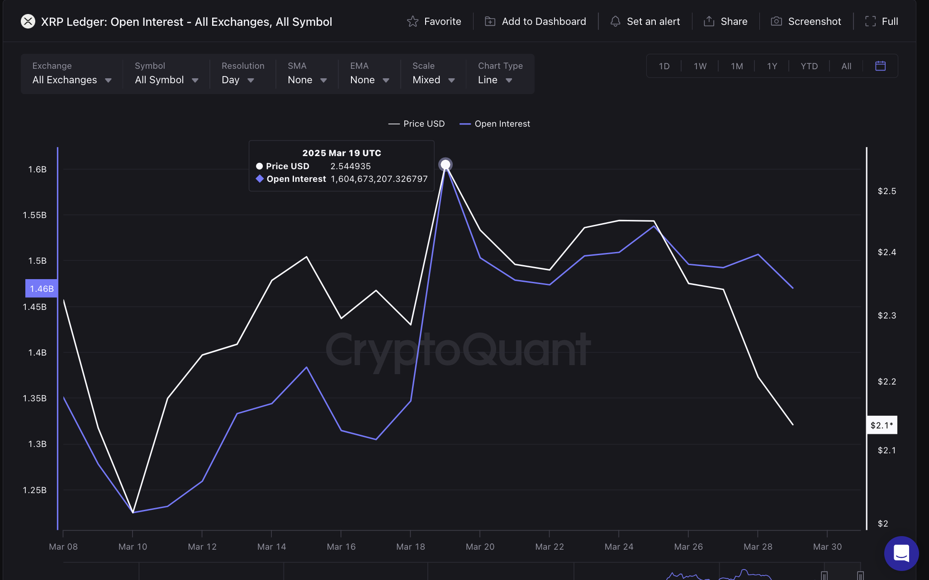Click the Screenshot camera icon
Image resolution: width=929 pixels, height=580 pixels.
pos(776,21)
